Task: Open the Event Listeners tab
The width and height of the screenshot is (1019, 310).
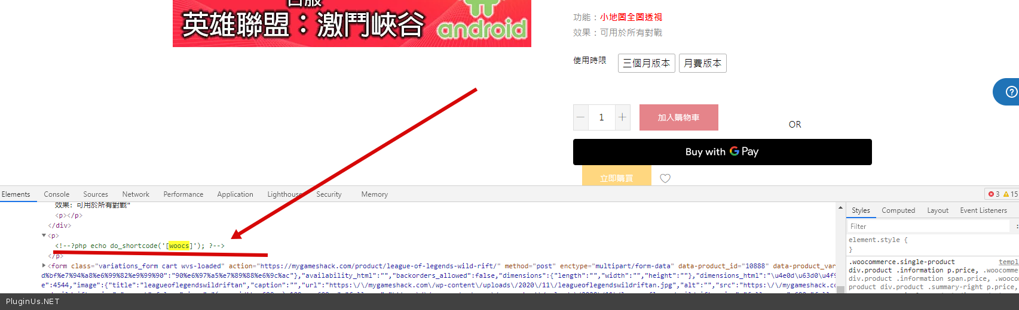Action: click(x=983, y=210)
